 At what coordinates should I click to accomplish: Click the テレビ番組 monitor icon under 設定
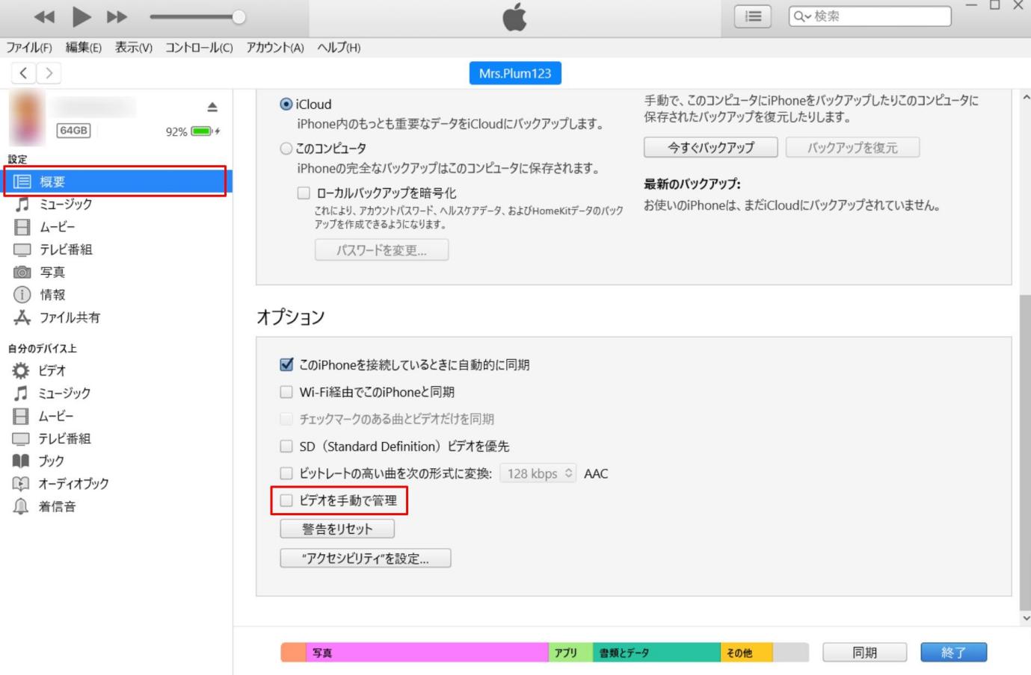coord(22,249)
